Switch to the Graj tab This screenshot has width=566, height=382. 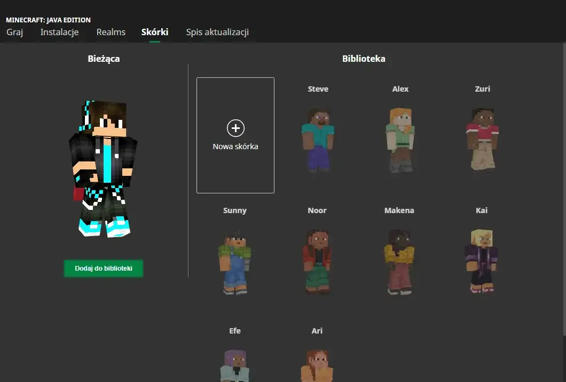(x=14, y=32)
